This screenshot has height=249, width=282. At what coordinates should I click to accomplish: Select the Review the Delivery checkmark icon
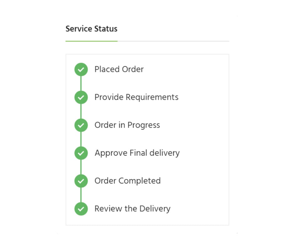coord(81,209)
